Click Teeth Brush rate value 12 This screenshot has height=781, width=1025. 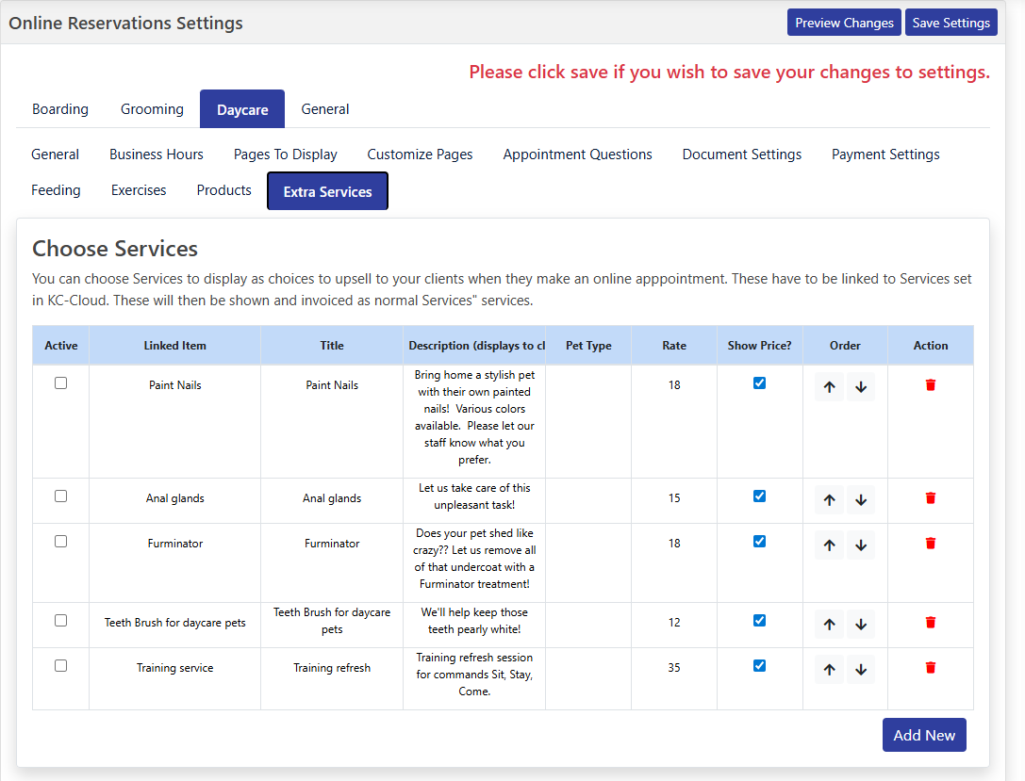coord(674,623)
